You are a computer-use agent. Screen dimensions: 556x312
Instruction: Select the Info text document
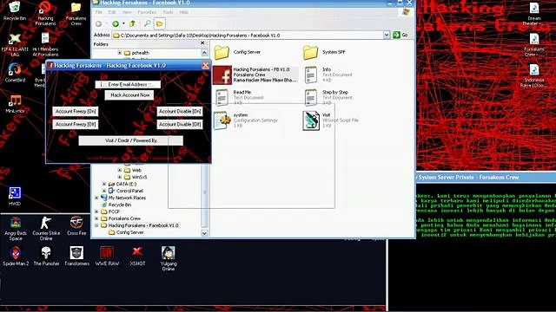coord(328,75)
